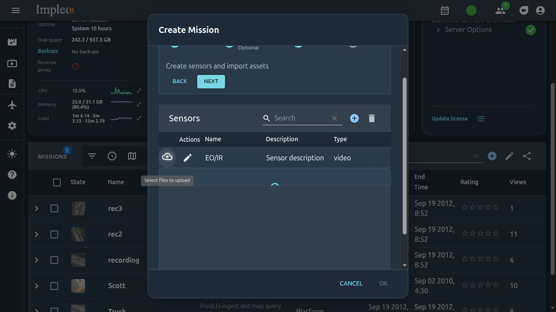The image size is (556, 312).
Task: Check the Scott mission checkbox
Action: tap(54, 286)
